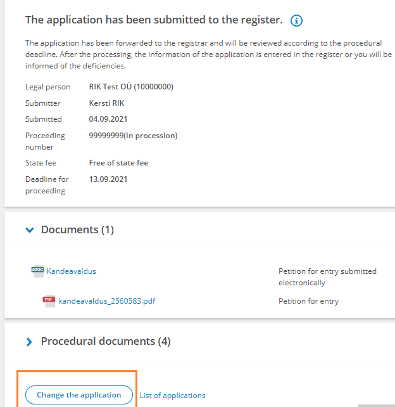Click submitter name Kersti RIK
The height and width of the screenshot is (407, 395).
click(x=106, y=103)
